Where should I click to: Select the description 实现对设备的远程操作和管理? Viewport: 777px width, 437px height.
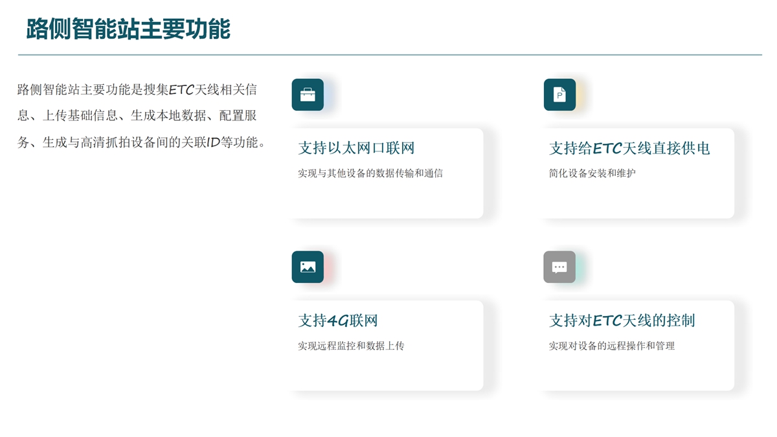612,346
